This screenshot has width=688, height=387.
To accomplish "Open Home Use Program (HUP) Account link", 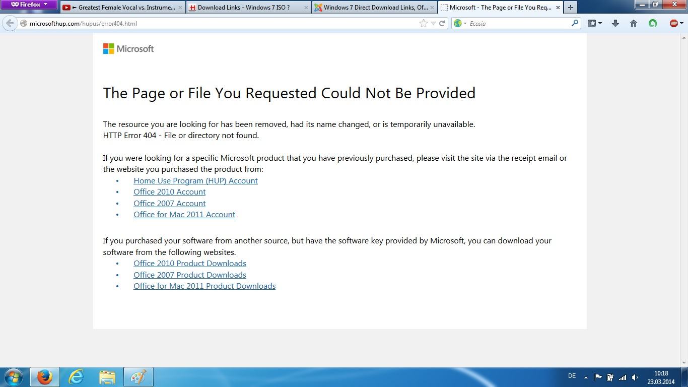I will (x=195, y=180).
